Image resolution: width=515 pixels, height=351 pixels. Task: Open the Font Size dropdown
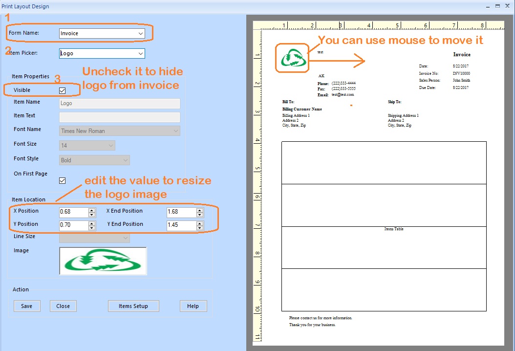111,146
